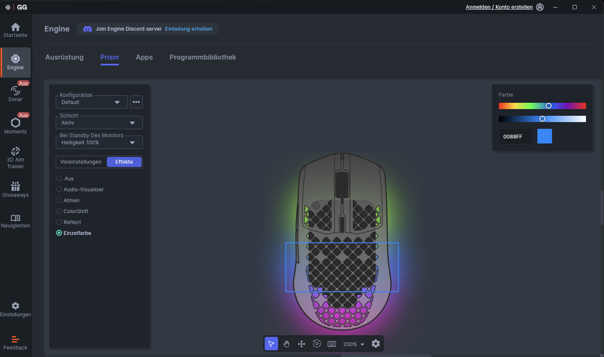
Task: Open the Schicht Aktiv dropdown
Action: [x=99, y=122]
